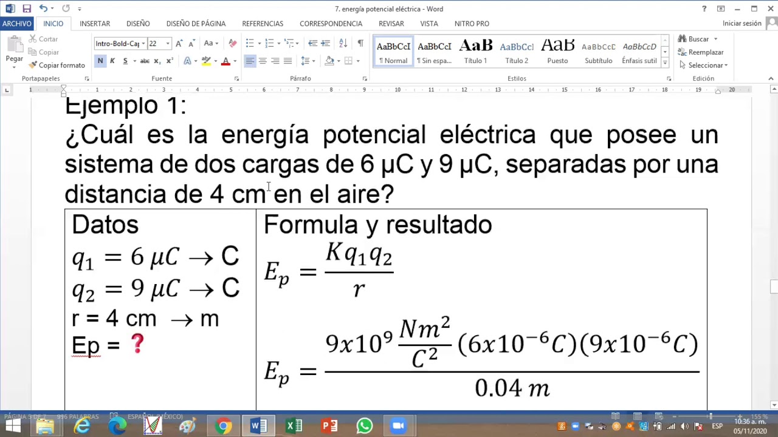Open the ARCHIVO tab
Screen dimensions: 778x437
click(x=16, y=23)
